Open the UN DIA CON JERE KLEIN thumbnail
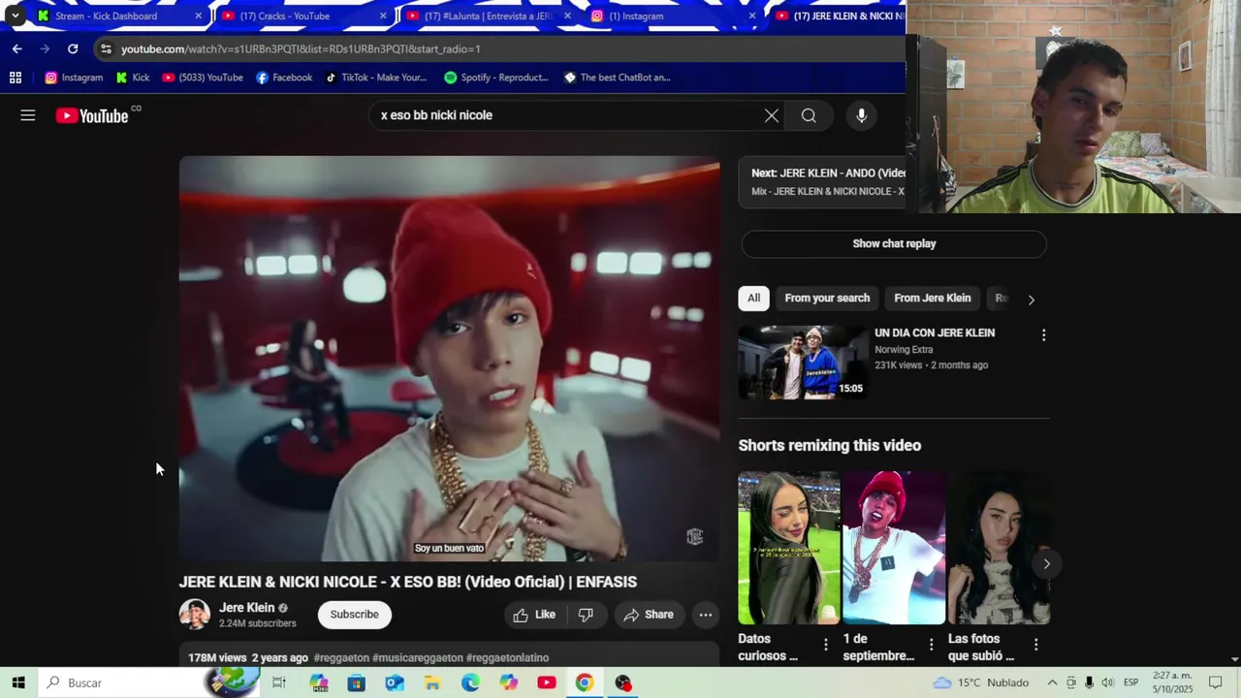Image resolution: width=1241 pixels, height=698 pixels. [803, 363]
